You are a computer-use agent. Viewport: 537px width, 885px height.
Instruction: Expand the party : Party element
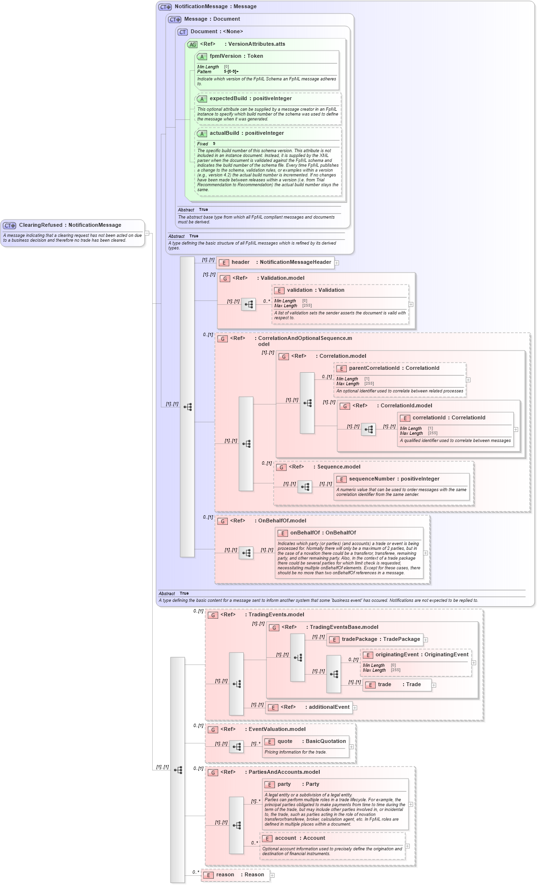click(x=411, y=804)
